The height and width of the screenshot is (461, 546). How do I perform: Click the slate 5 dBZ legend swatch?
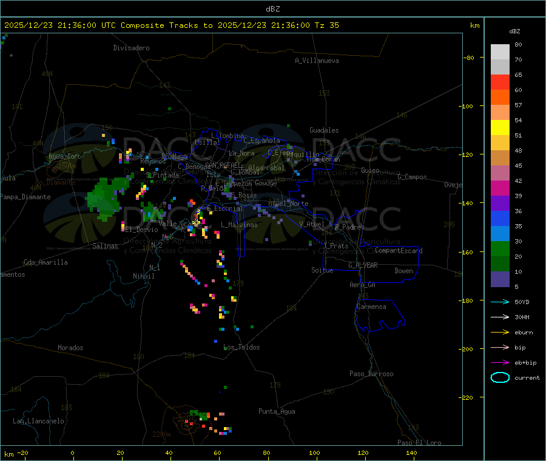coord(500,279)
